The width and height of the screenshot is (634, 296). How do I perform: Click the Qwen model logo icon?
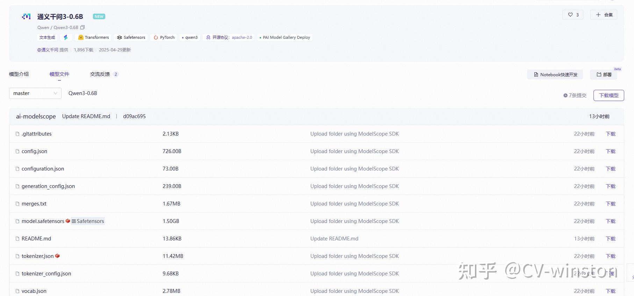coord(26,16)
